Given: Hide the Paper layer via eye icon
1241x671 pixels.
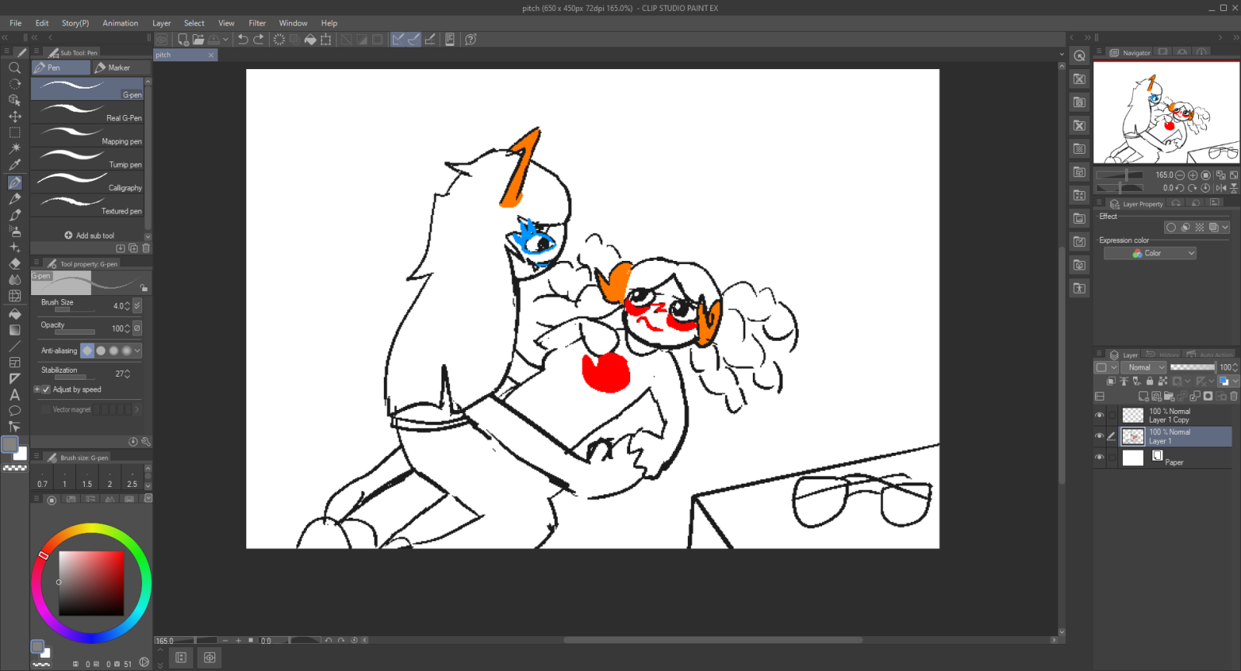Looking at the screenshot, I should pos(1099,457).
